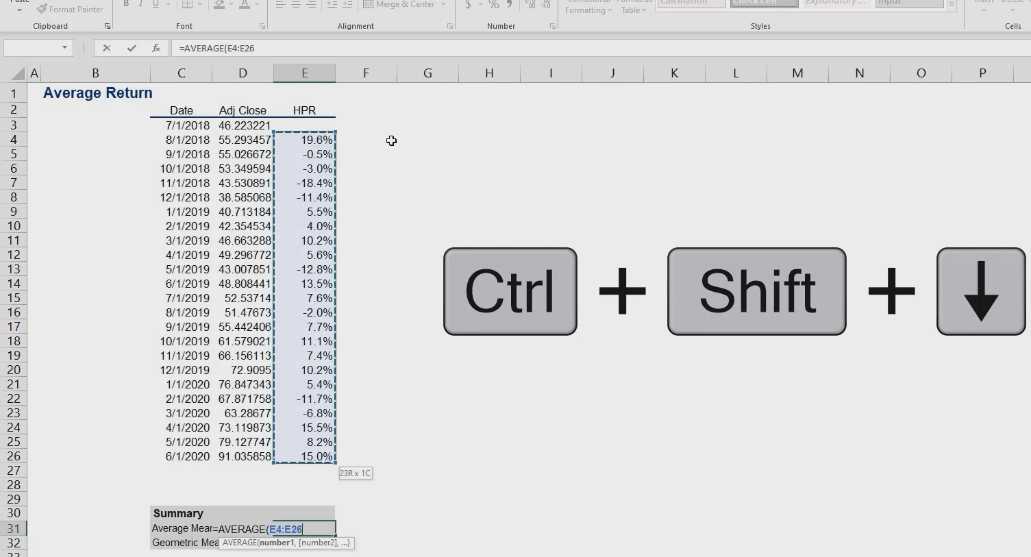The image size is (1031, 557).
Task: Click the -12.8% HPR cell
Action: (304, 269)
